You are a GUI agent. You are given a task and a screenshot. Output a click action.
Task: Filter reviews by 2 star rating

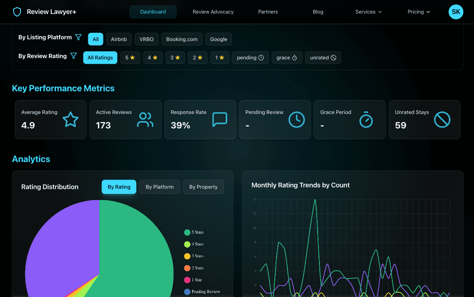pos(198,58)
